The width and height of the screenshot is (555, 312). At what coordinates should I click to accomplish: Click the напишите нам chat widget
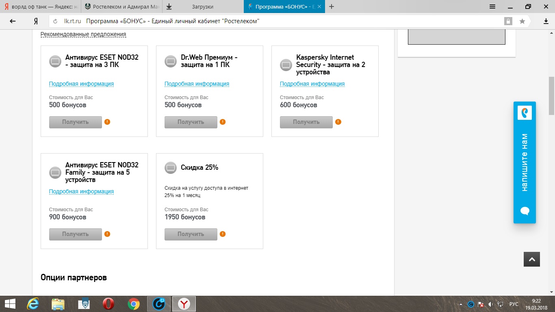[x=525, y=162]
